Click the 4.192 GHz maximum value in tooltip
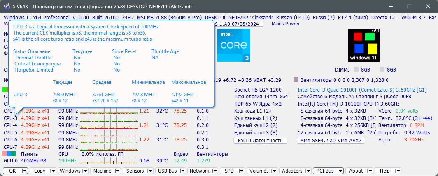 point(182,95)
